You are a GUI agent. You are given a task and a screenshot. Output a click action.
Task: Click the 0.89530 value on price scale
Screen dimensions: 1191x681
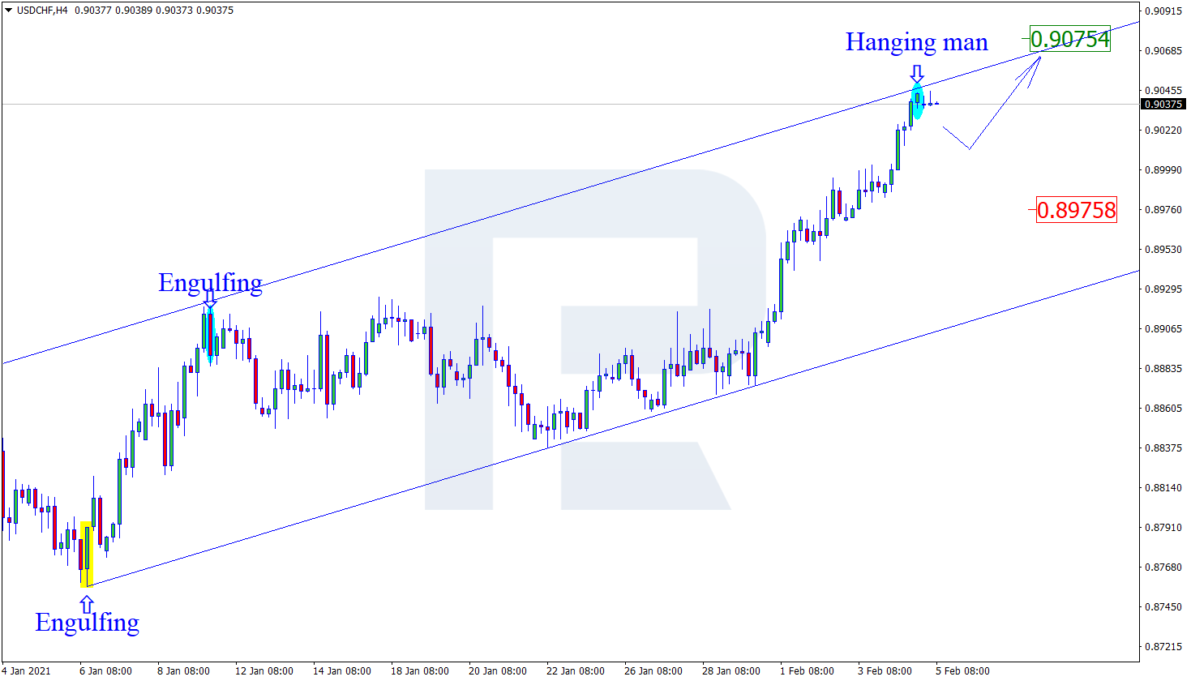(x=1163, y=250)
